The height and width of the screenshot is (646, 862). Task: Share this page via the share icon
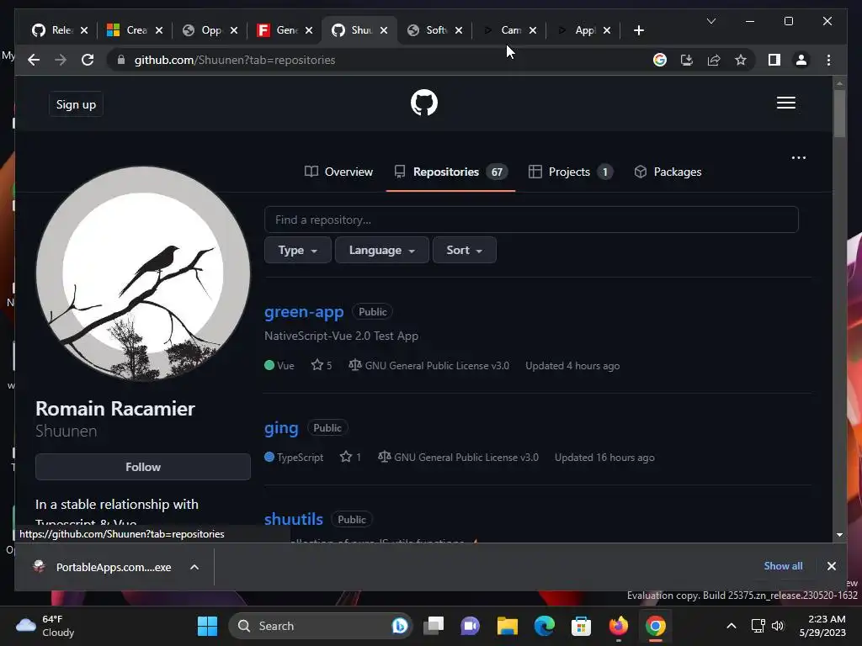click(x=714, y=60)
